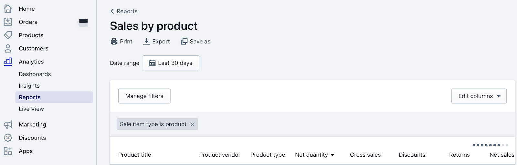Open Live View in the sidebar

(31, 109)
